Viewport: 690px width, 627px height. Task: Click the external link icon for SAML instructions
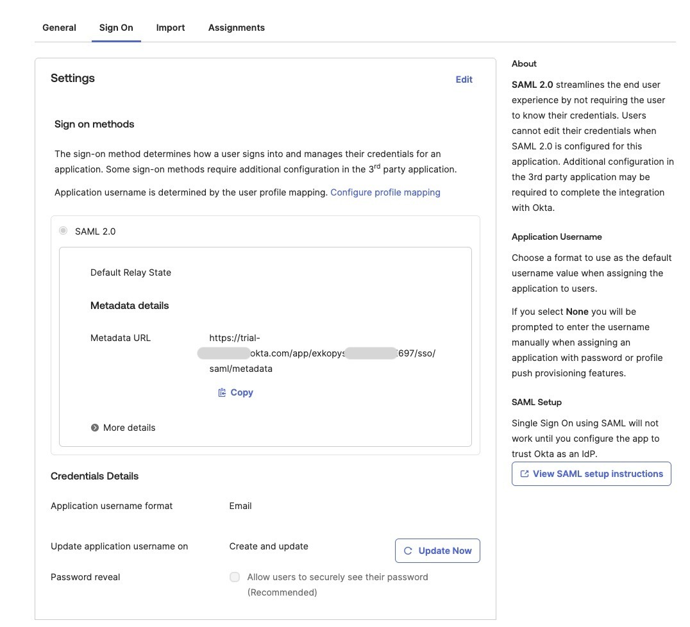pos(525,474)
